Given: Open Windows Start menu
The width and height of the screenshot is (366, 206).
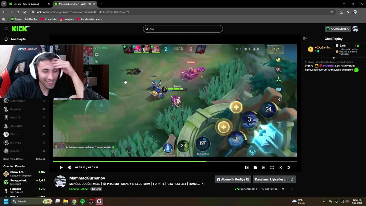Looking at the screenshot, I should click(6, 201).
